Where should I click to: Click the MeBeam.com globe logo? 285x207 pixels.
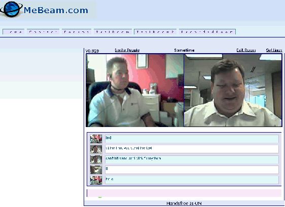pos(11,9)
